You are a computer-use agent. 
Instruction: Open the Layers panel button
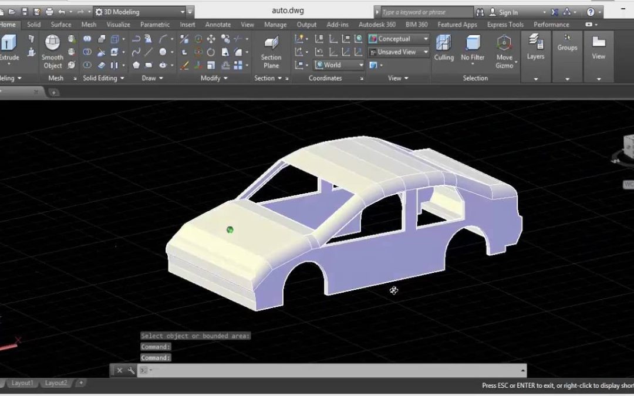point(536,48)
